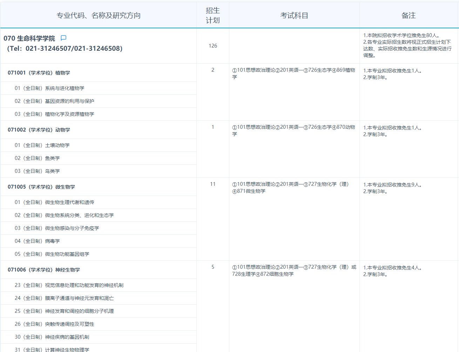Choose direction 03 植物化学及资源植物学
The width and height of the screenshot is (459, 352).
[54, 114]
